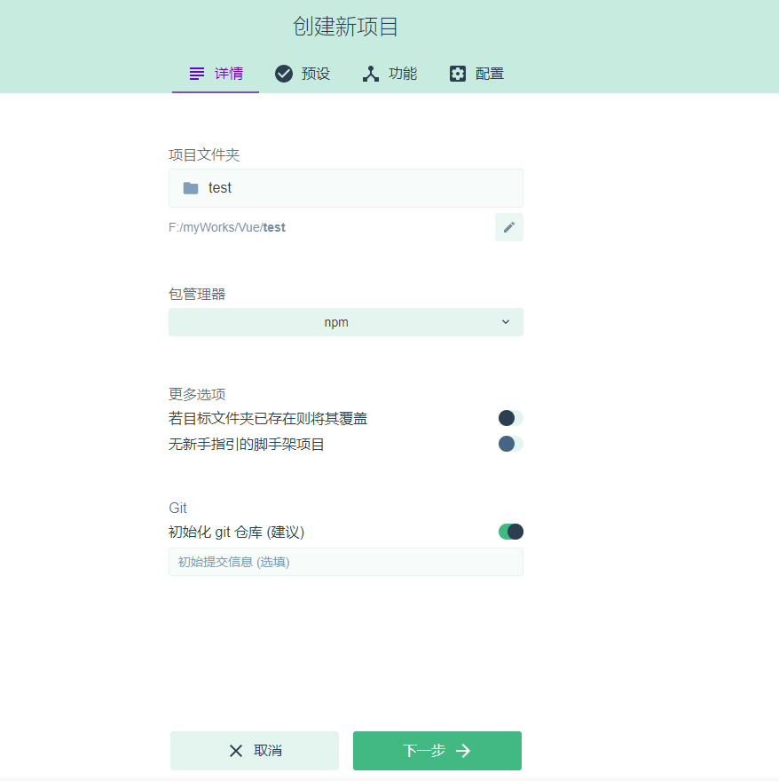Click the Git section heading
The image size is (779, 781).
pos(177,508)
